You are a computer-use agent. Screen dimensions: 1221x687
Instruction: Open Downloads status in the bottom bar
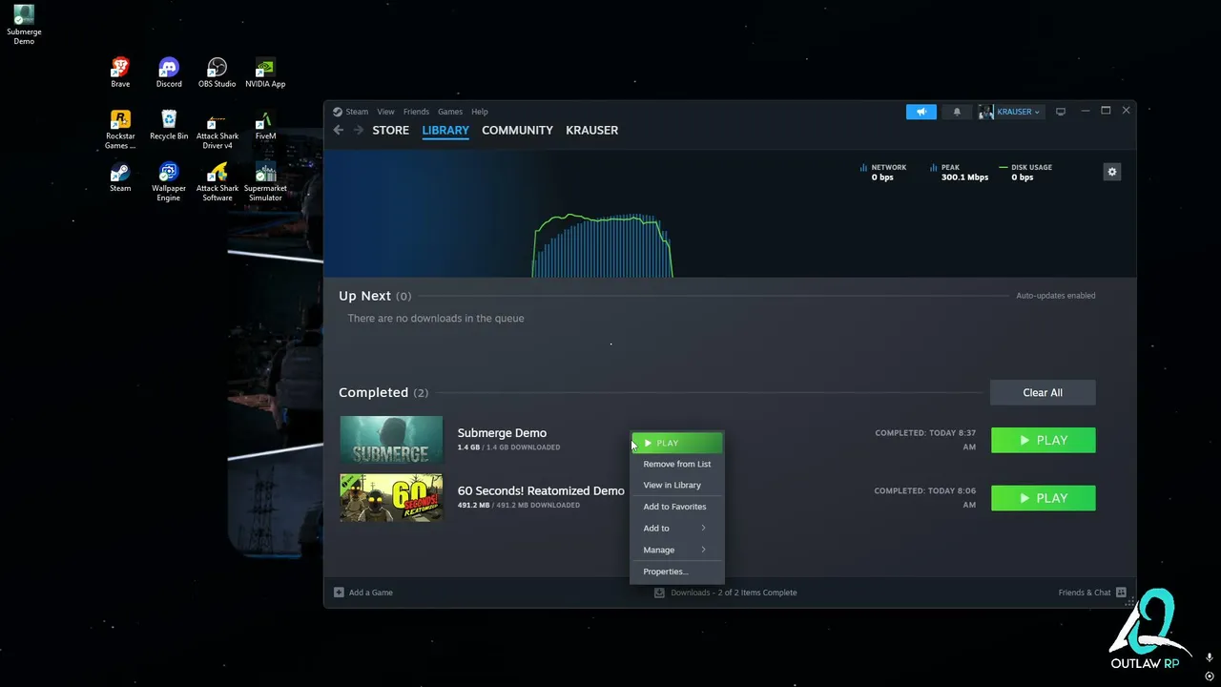[x=726, y=593]
